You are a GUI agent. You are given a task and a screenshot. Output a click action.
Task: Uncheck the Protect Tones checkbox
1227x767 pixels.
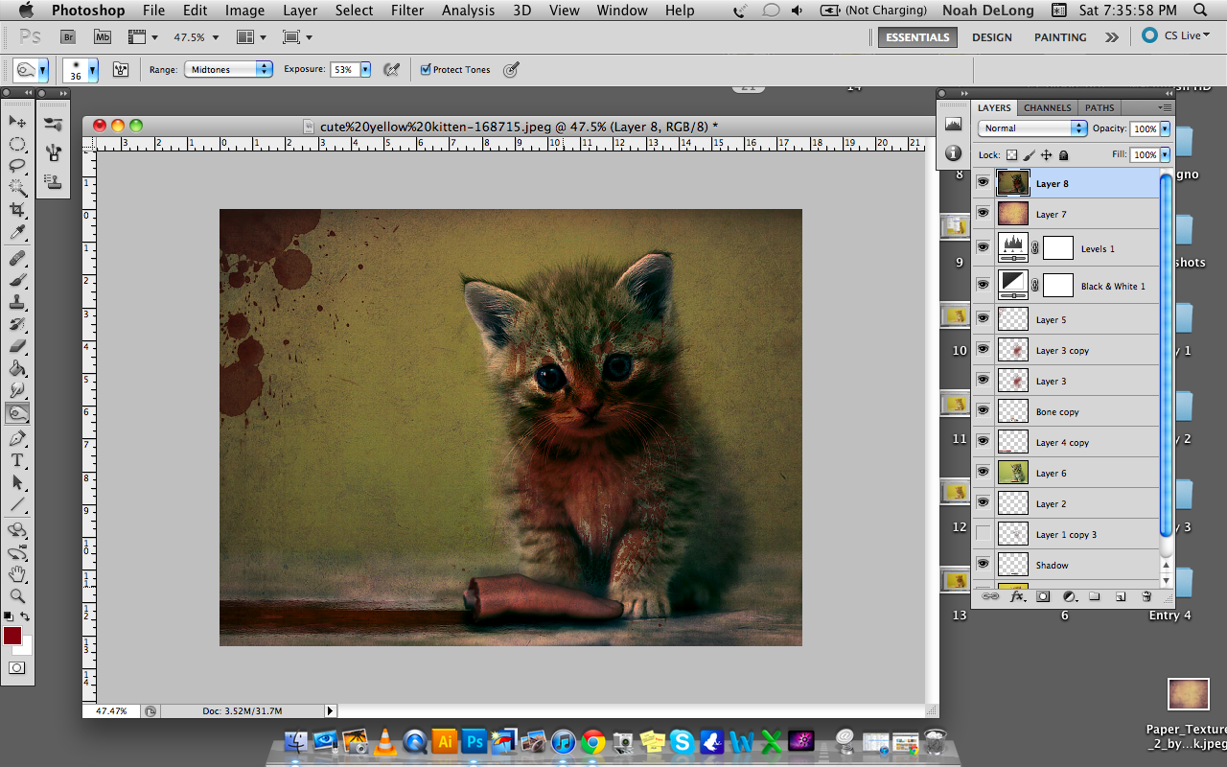(x=426, y=70)
